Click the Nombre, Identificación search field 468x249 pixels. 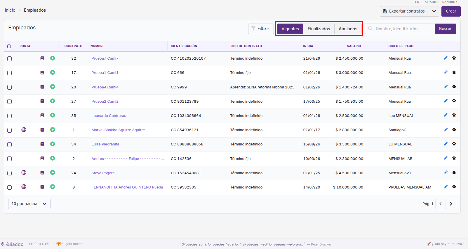pos(400,29)
